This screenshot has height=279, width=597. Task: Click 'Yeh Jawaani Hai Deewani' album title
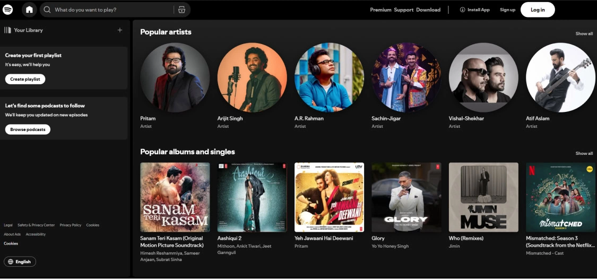tap(324, 238)
